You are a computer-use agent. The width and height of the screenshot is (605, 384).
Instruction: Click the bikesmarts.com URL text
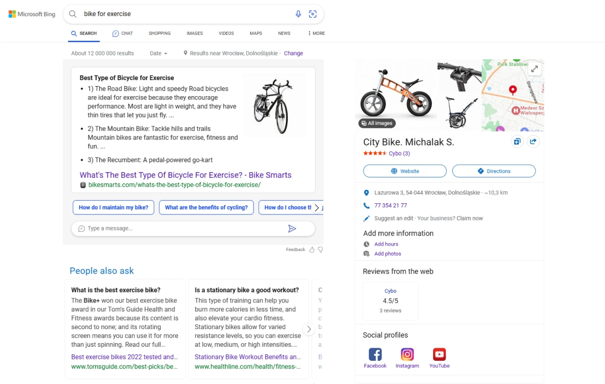coord(174,185)
